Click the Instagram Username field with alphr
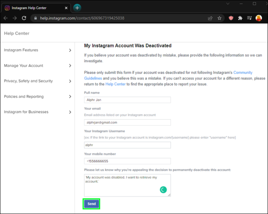The height and width of the screenshot is (214, 268). pos(127,145)
